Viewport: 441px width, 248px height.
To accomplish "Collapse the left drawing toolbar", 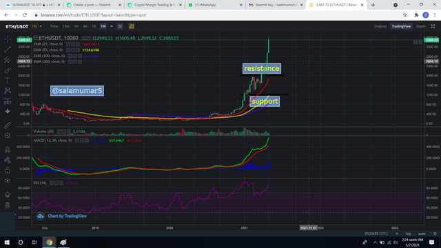I will (x=15, y=214).
